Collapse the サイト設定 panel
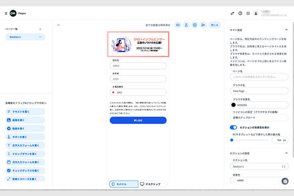This screenshot has width=294, height=196. (x=286, y=30)
